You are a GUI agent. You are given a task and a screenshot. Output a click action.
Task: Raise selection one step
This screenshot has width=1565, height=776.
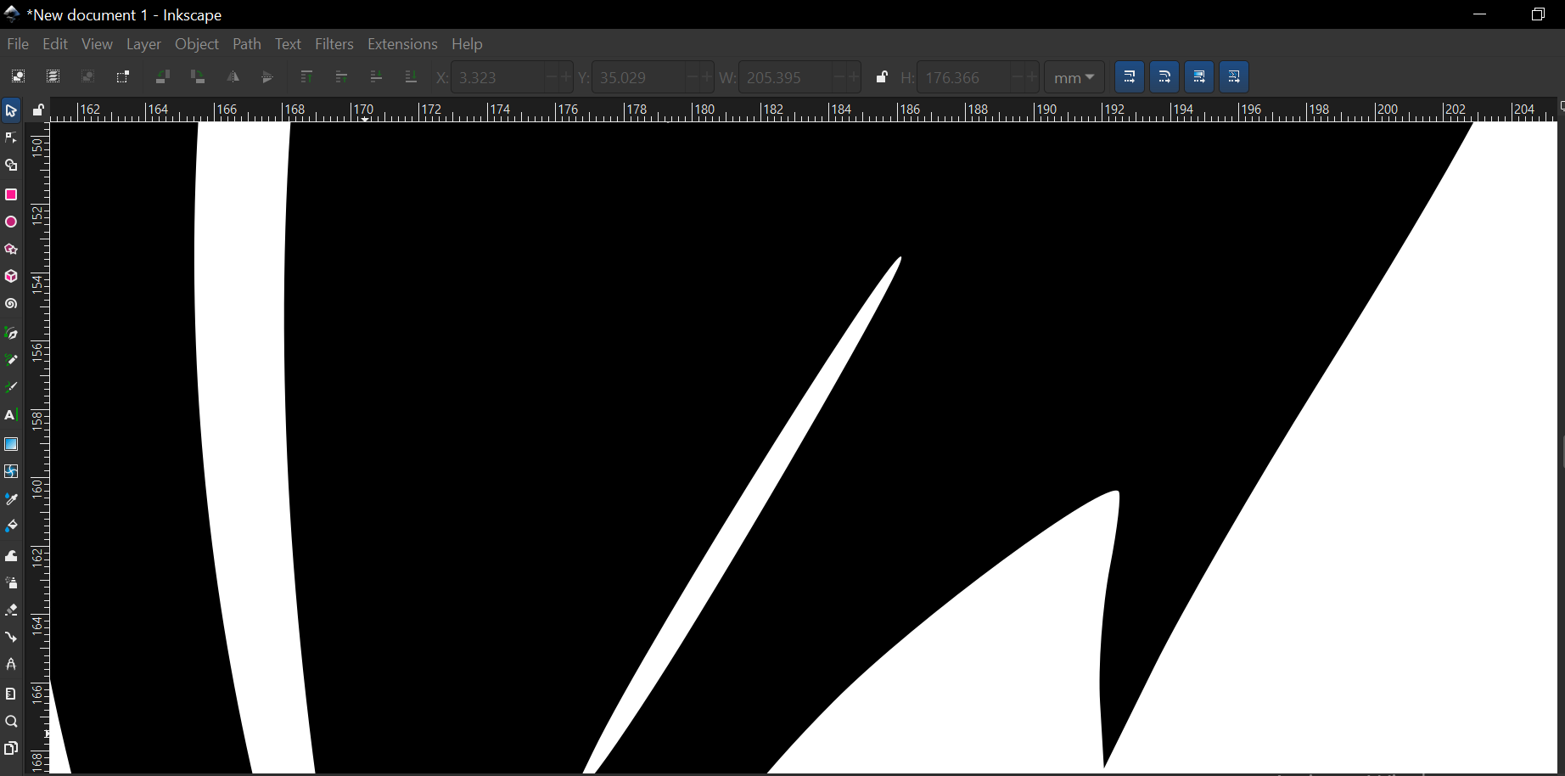[342, 77]
